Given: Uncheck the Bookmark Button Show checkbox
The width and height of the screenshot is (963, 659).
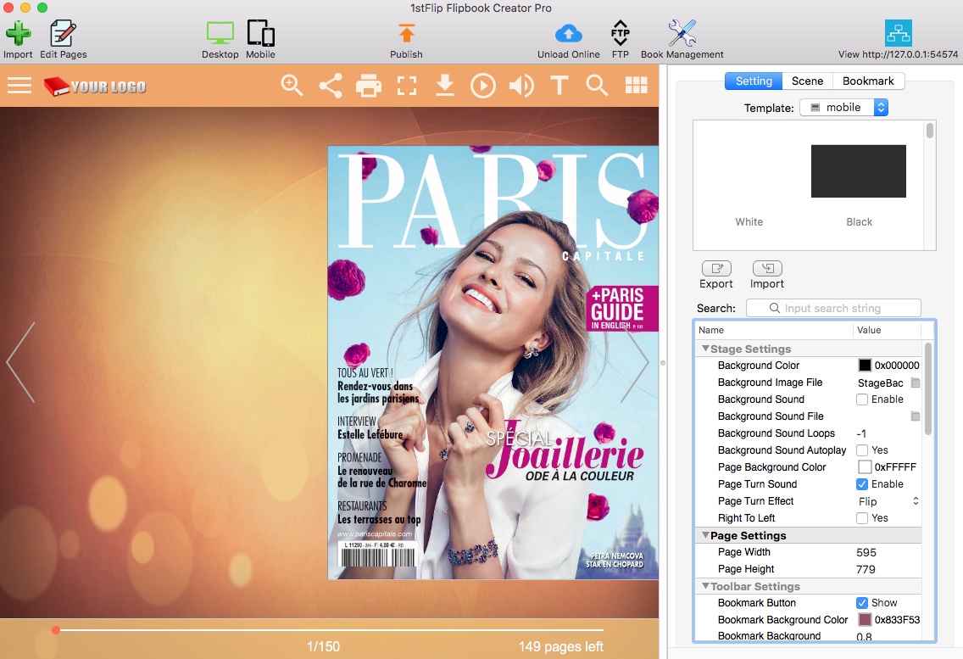Looking at the screenshot, I should [x=862, y=603].
